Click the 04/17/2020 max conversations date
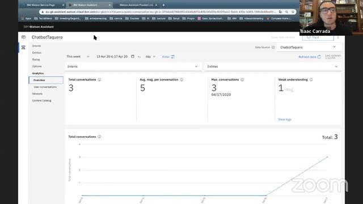The image size is (363, 204). pos(221,95)
